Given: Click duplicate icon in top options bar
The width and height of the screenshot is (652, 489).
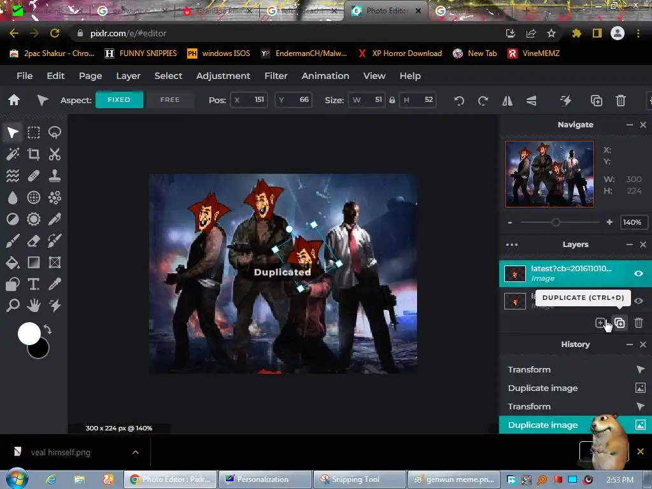Looking at the screenshot, I should [x=596, y=101].
